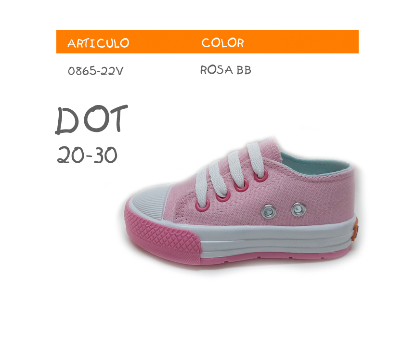Click the topmost pink lace eyelet

261,176
